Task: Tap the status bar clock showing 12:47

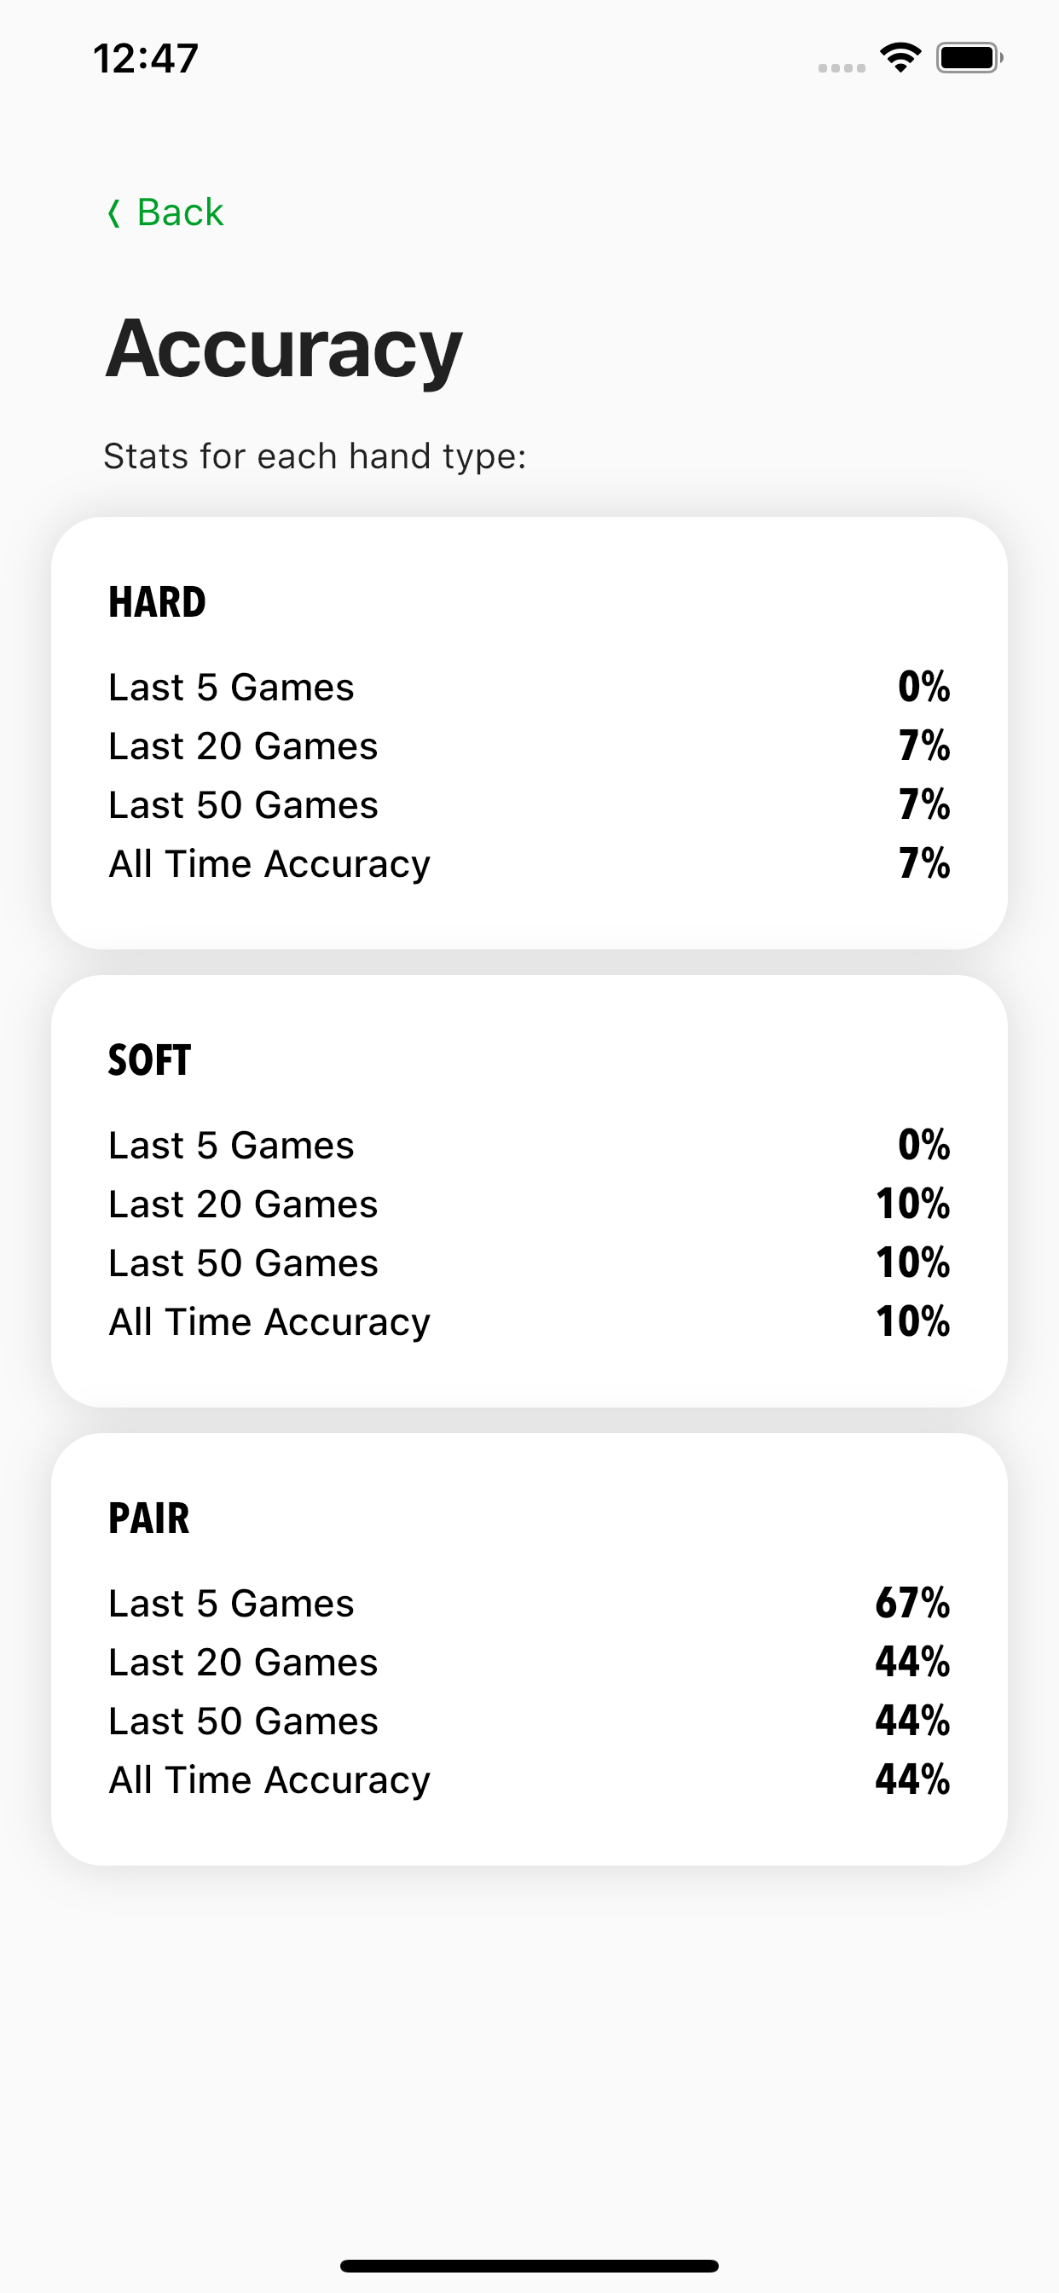Action: tap(146, 59)
